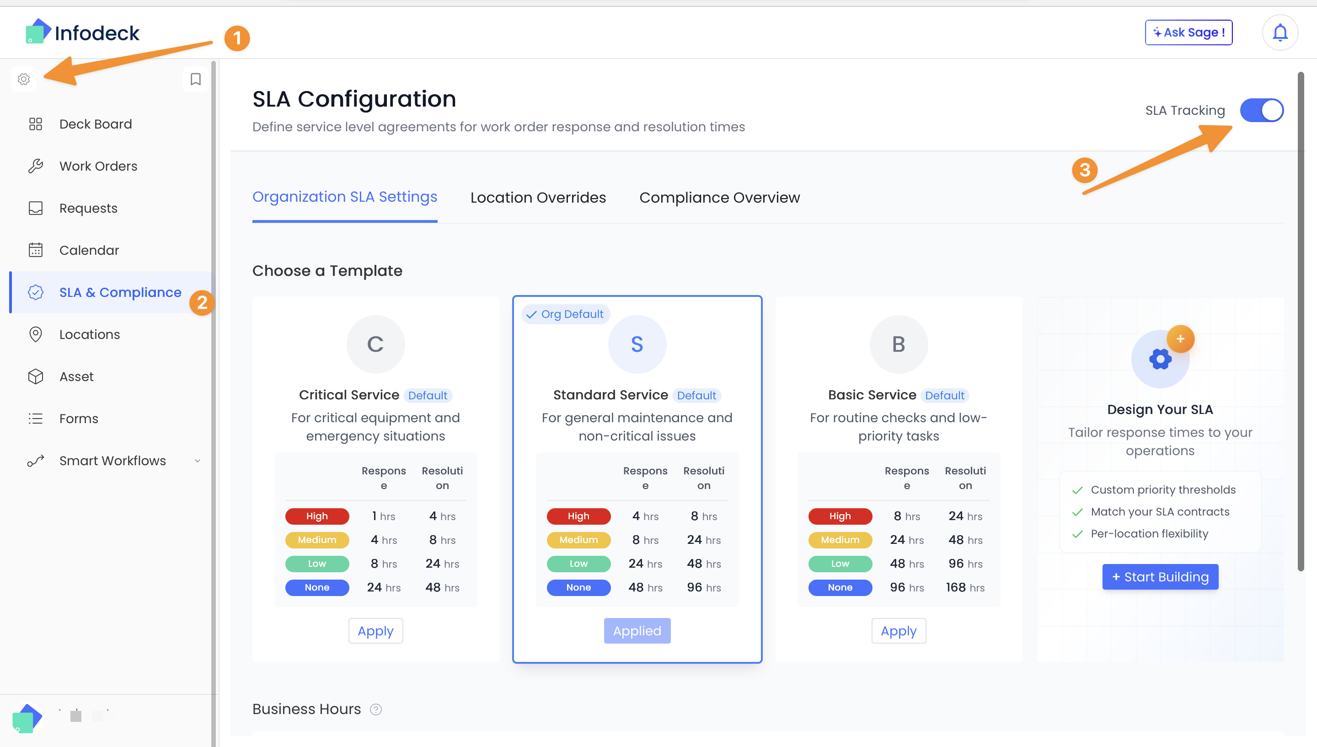The height and width of the screenshot is (747, 1317).
Task: Click the Requests inbox icon
Action: 35,208
